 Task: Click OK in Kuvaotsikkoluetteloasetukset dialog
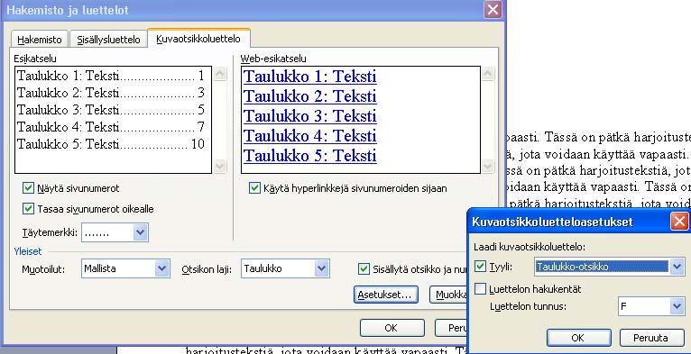(x=578, y=338)
